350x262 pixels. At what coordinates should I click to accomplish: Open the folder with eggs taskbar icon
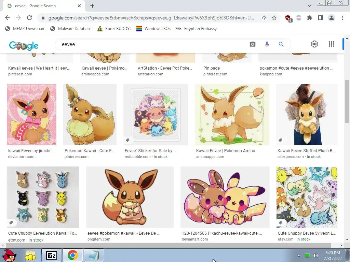(30, 255)
